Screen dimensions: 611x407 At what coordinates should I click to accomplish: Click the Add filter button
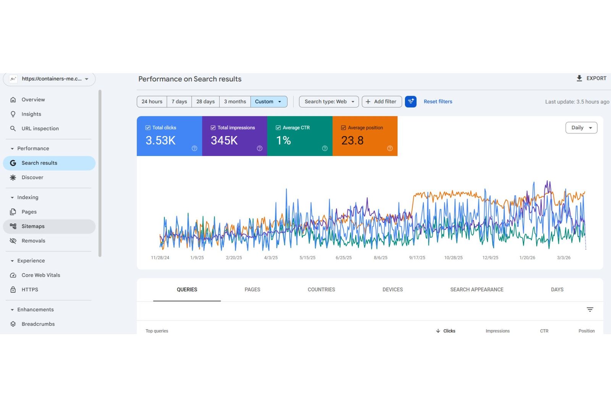[381, 101]
